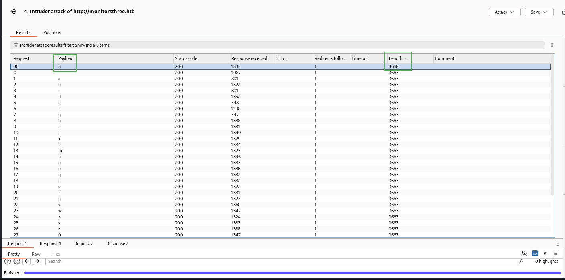Click the Finished status text

point(12,273)
